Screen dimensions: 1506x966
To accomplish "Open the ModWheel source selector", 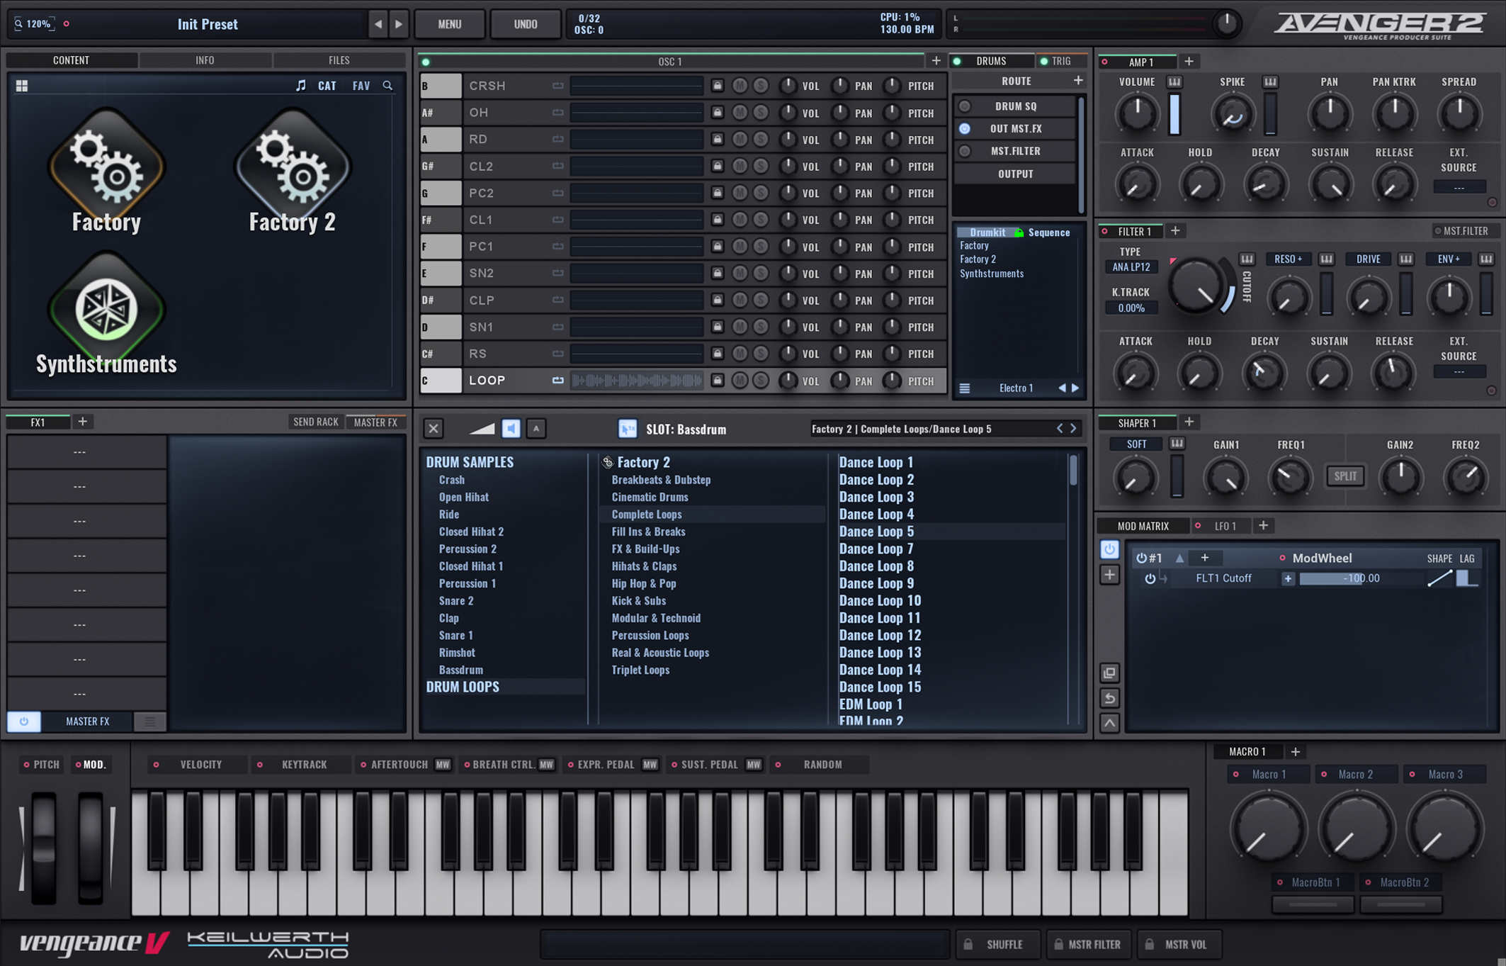I will pyautogui.click(x=1322, y=558).
